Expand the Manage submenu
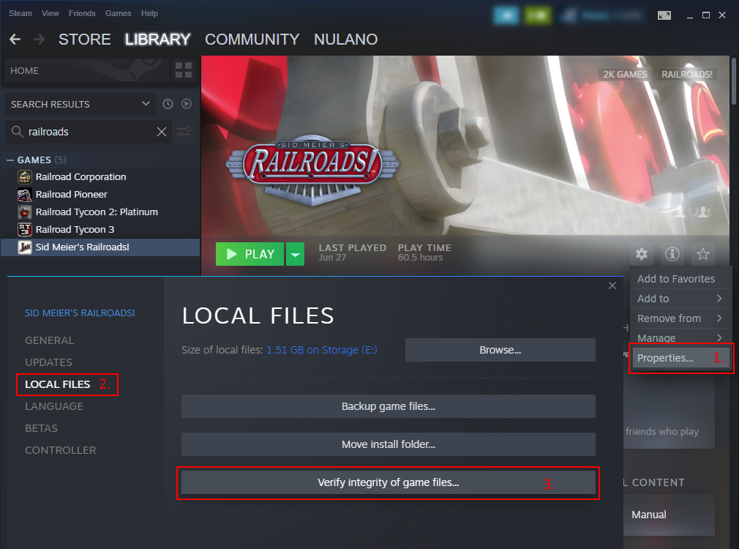Viewport: 739px width, 549px height. click(x=680, y=337)
